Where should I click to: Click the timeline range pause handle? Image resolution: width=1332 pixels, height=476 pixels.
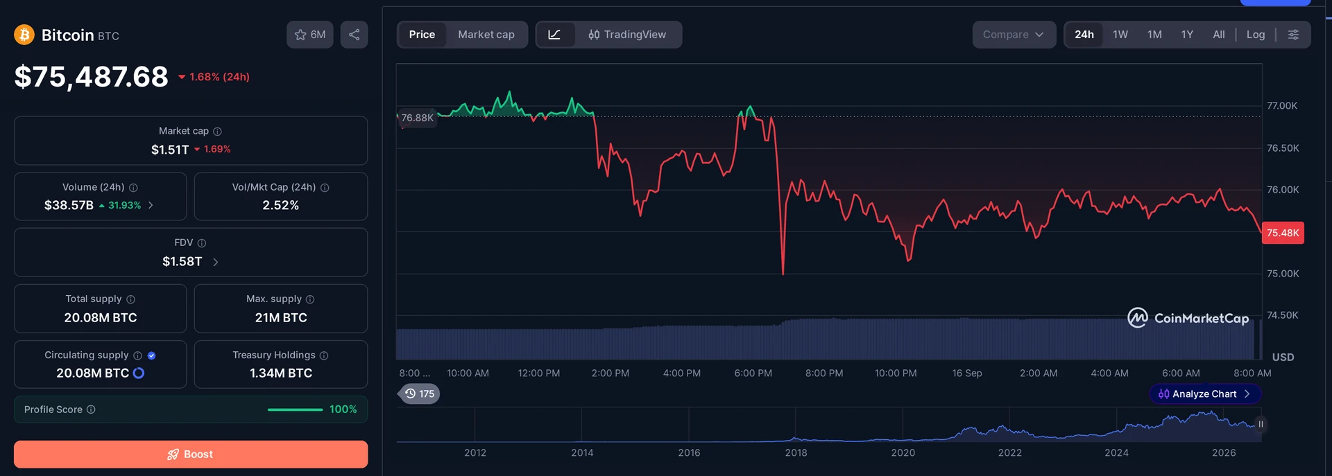(x=1261, y=424)
